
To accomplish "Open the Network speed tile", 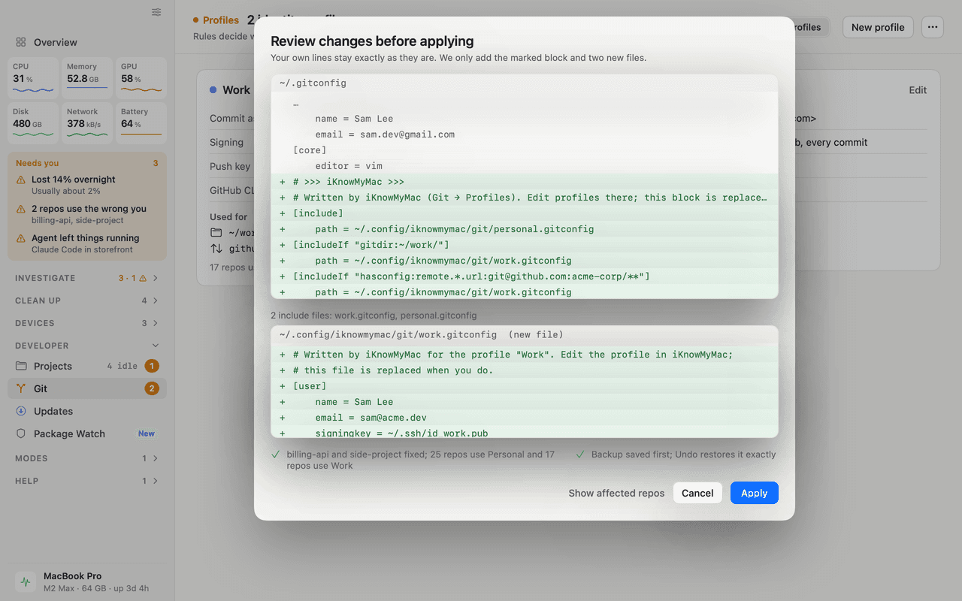I will [x=87, y=122].
